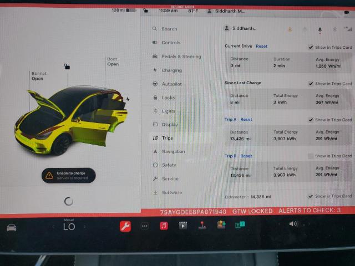Viewport: 355px width, 266px height.
Task: Rename Trip B via its label
Action: [x=231, y=156]
